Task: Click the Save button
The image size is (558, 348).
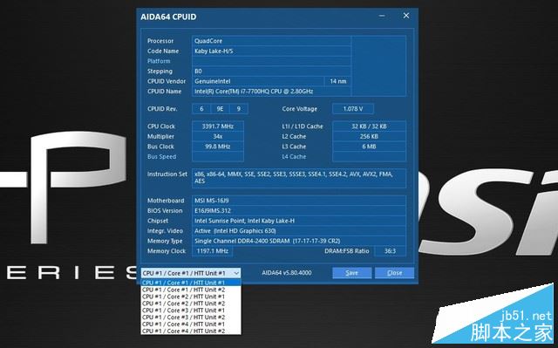Action: coord(352,273)
